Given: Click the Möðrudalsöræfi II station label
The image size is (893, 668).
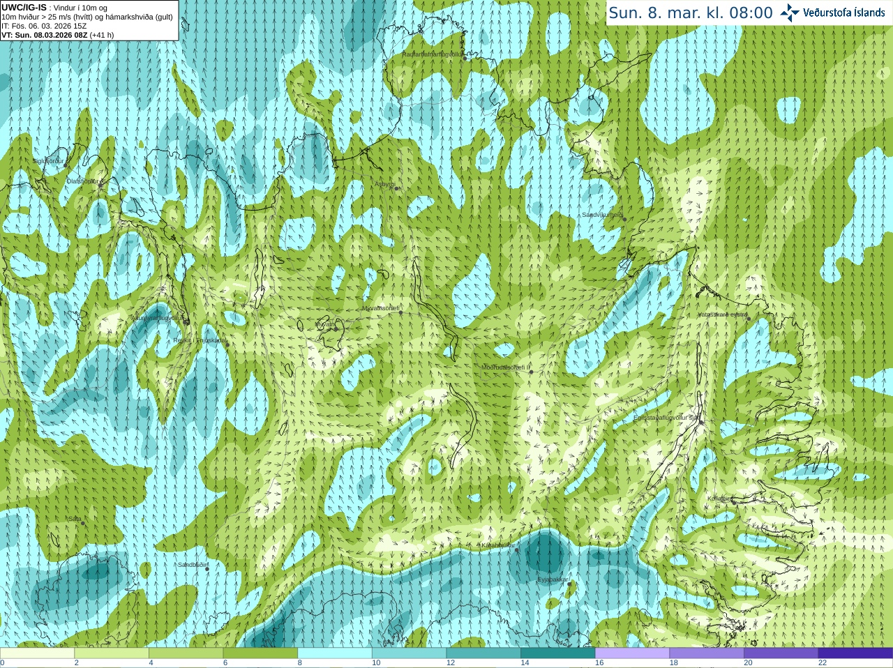Looking at the screenshot, I should 506,367.
